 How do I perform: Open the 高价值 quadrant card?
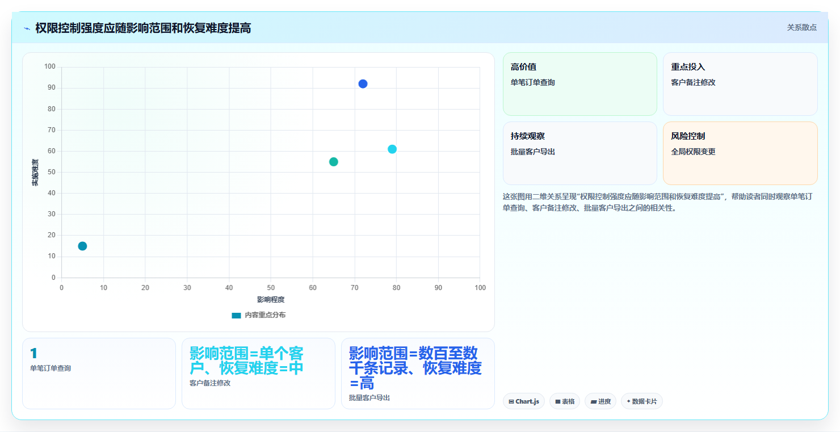579,84
